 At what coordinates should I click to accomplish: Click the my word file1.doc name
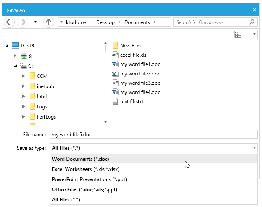coord(140,64)
